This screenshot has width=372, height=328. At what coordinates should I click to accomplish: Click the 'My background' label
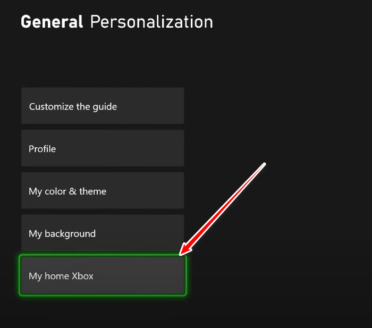[62, 233]
